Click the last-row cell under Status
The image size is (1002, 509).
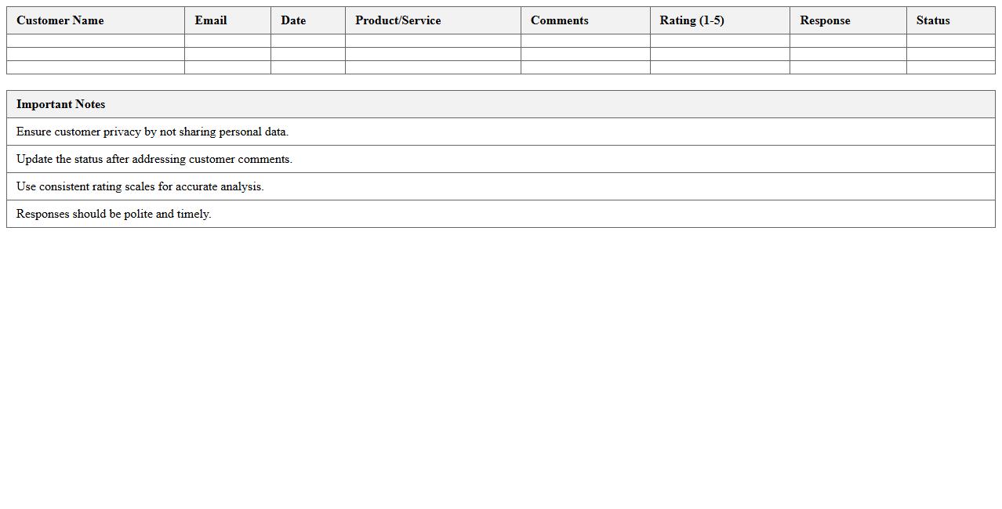click(x=950, y=67)
